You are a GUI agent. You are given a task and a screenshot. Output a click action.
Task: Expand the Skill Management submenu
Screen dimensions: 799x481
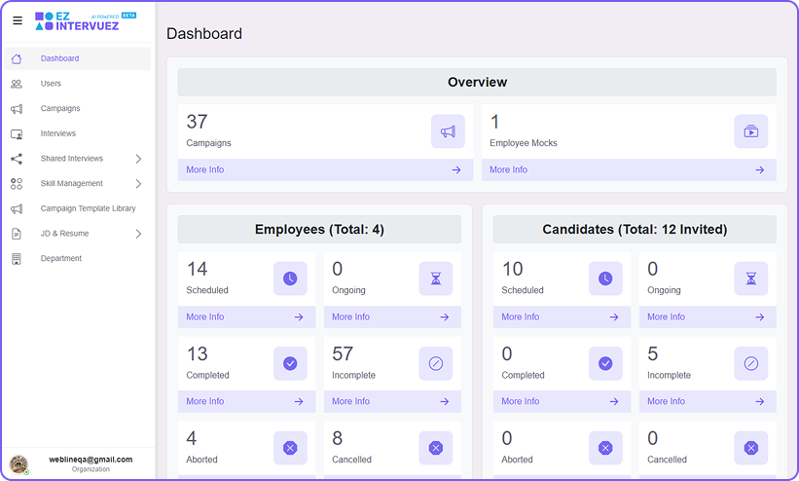click(137, 184)
